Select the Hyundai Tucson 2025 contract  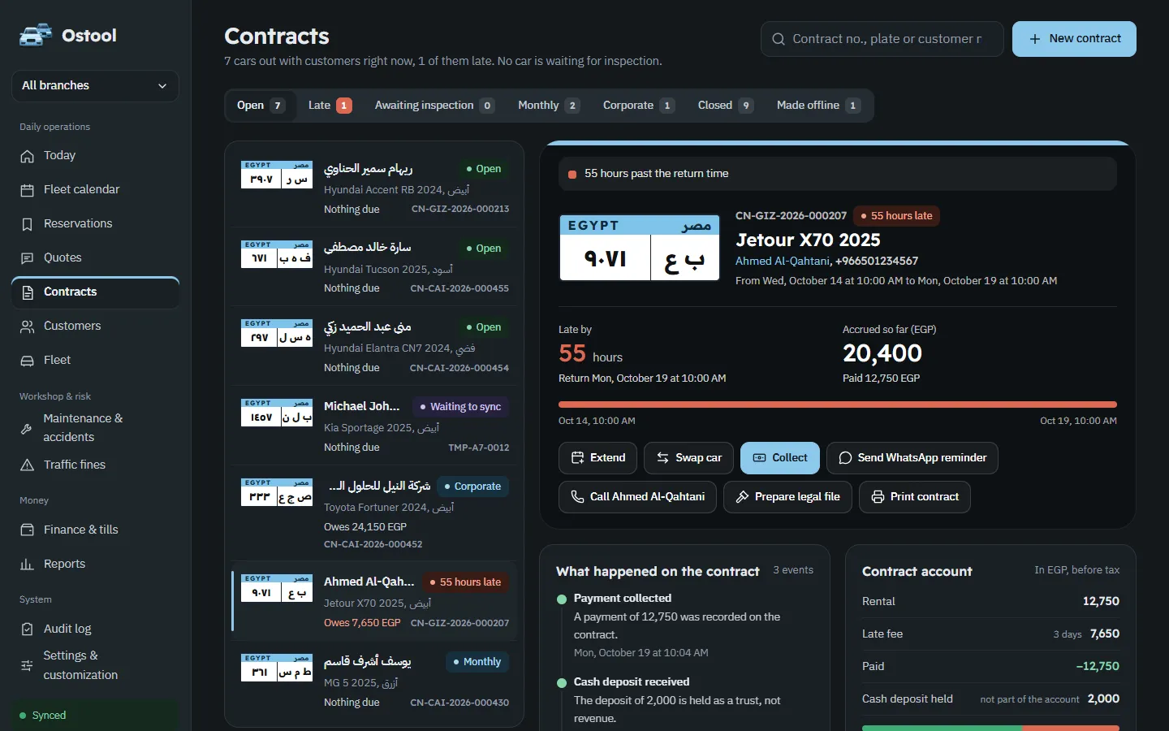tap(374, 267)
